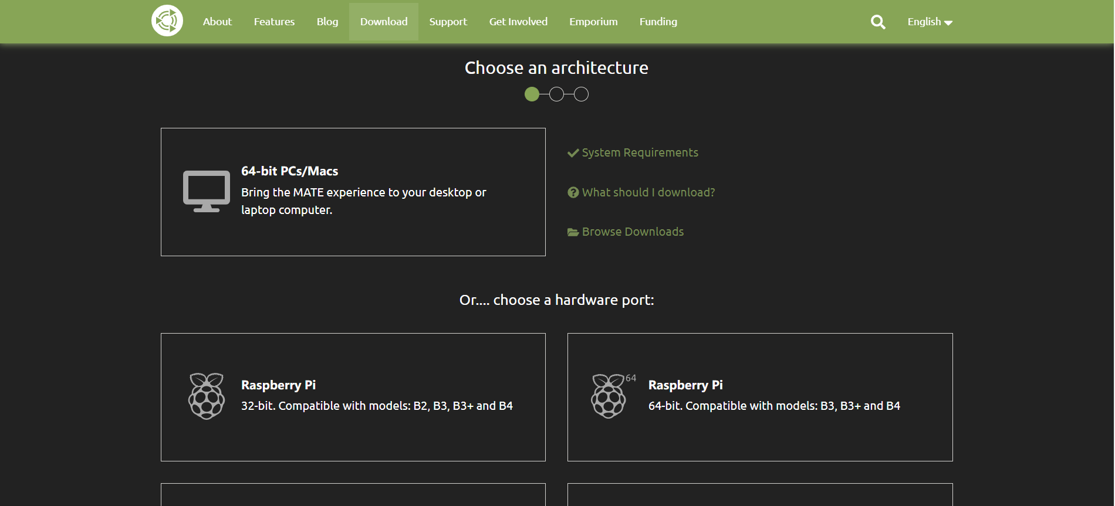Click the desktop monitor icon
Viewport: 1115px width, 506px height.
[x=207, y=192]
